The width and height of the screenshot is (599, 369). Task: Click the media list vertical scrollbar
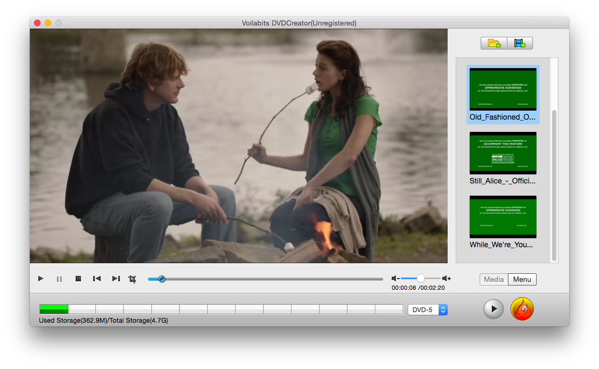point(554,185)
